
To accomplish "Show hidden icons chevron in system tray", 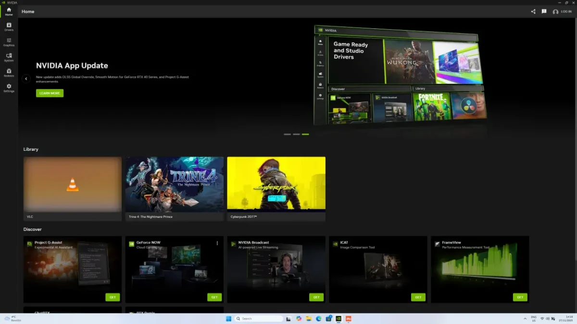I will [x=525, y=318].
